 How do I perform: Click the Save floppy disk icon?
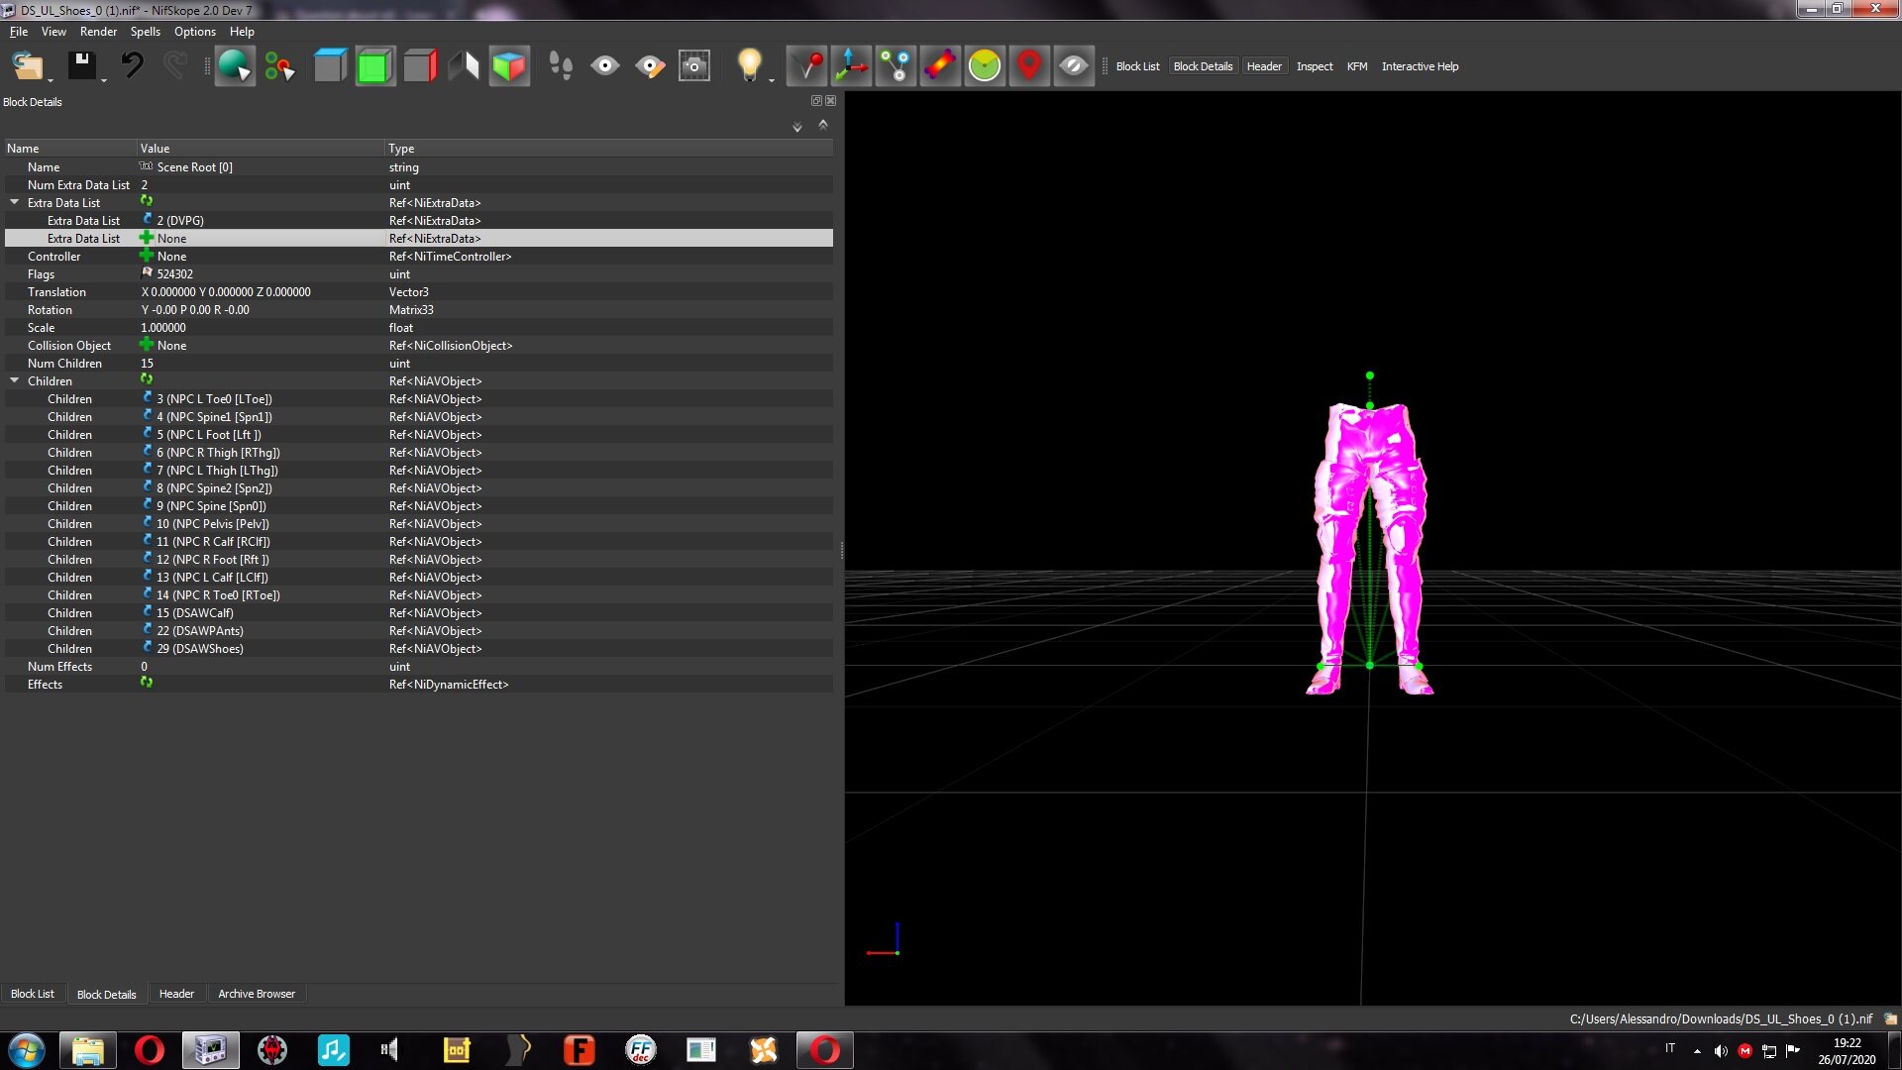point(81,66)
